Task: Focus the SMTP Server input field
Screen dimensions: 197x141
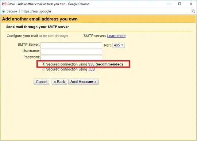Action: point(71,45)
